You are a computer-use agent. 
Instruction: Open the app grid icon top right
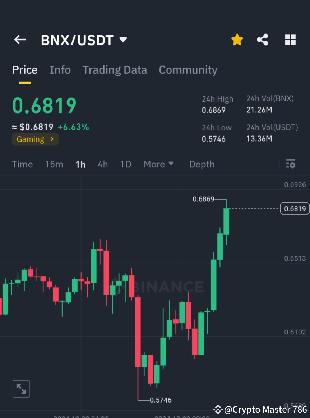point(290,40)
